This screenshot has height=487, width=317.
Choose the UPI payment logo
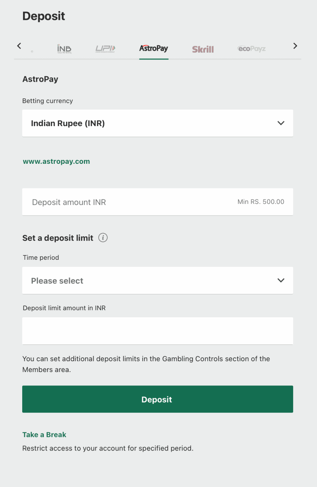(105, 49)
